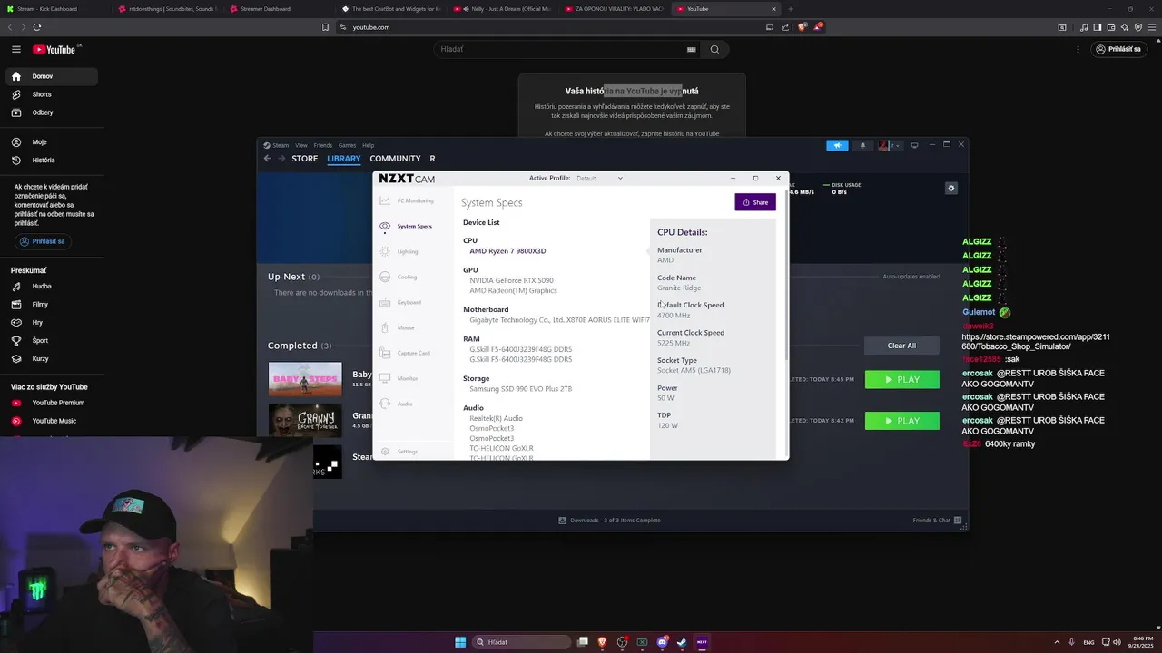Open NZXT CAM Settings
This screenshot has height=653, width=1162.
point(399,451)
